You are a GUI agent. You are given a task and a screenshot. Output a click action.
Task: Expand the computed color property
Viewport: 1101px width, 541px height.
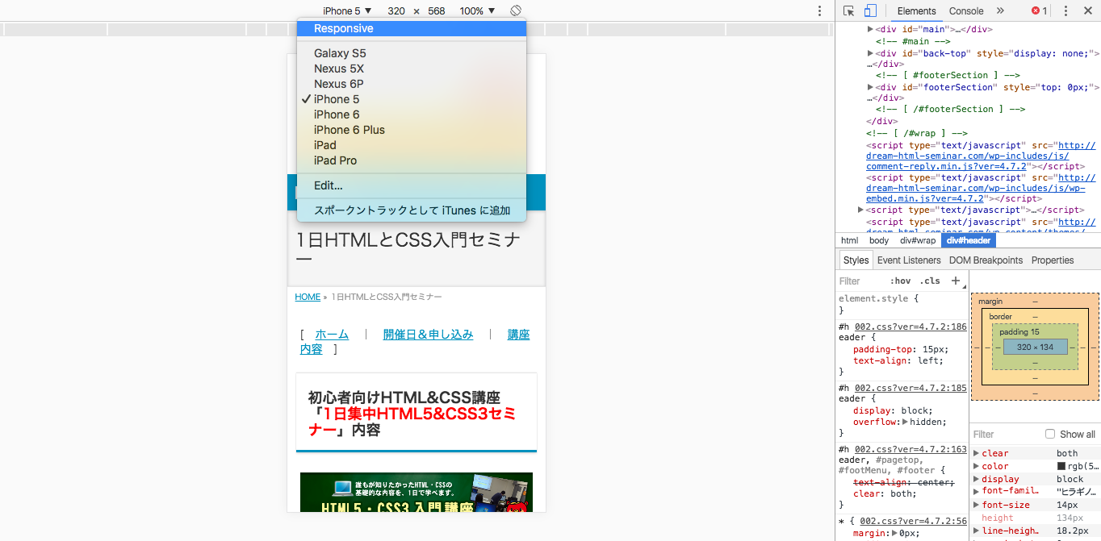click(976, 466)
